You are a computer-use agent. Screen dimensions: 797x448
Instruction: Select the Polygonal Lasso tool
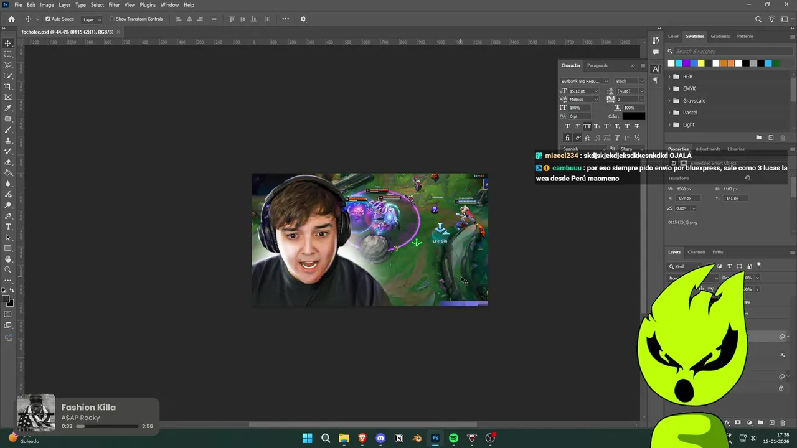8,65
